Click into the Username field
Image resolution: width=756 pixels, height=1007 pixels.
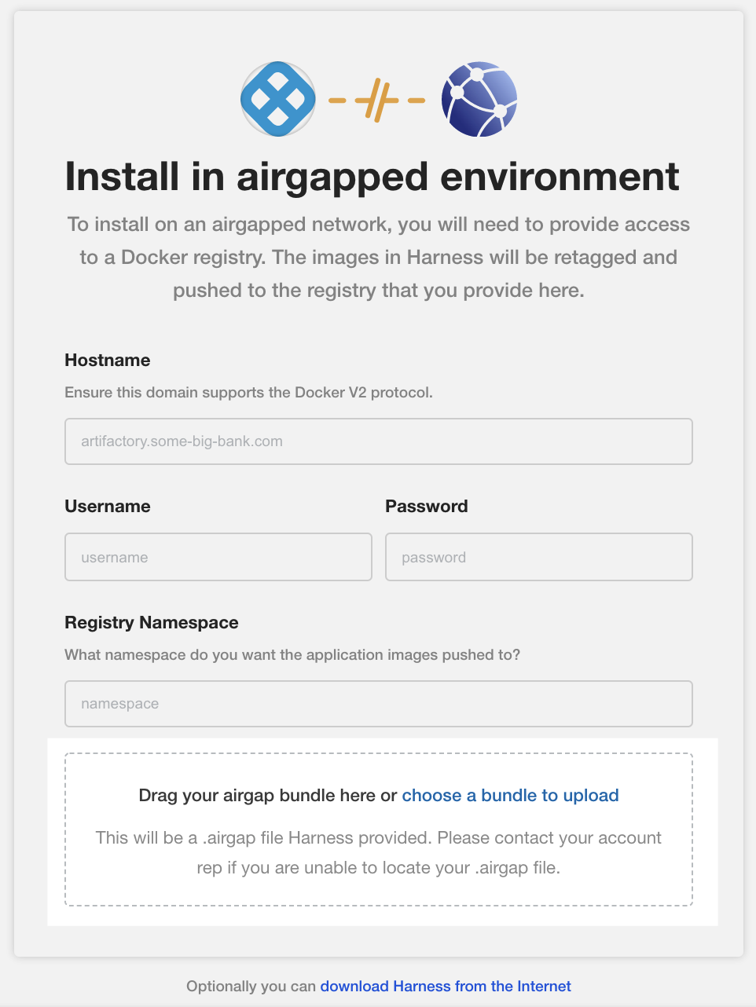click(218, 557)
